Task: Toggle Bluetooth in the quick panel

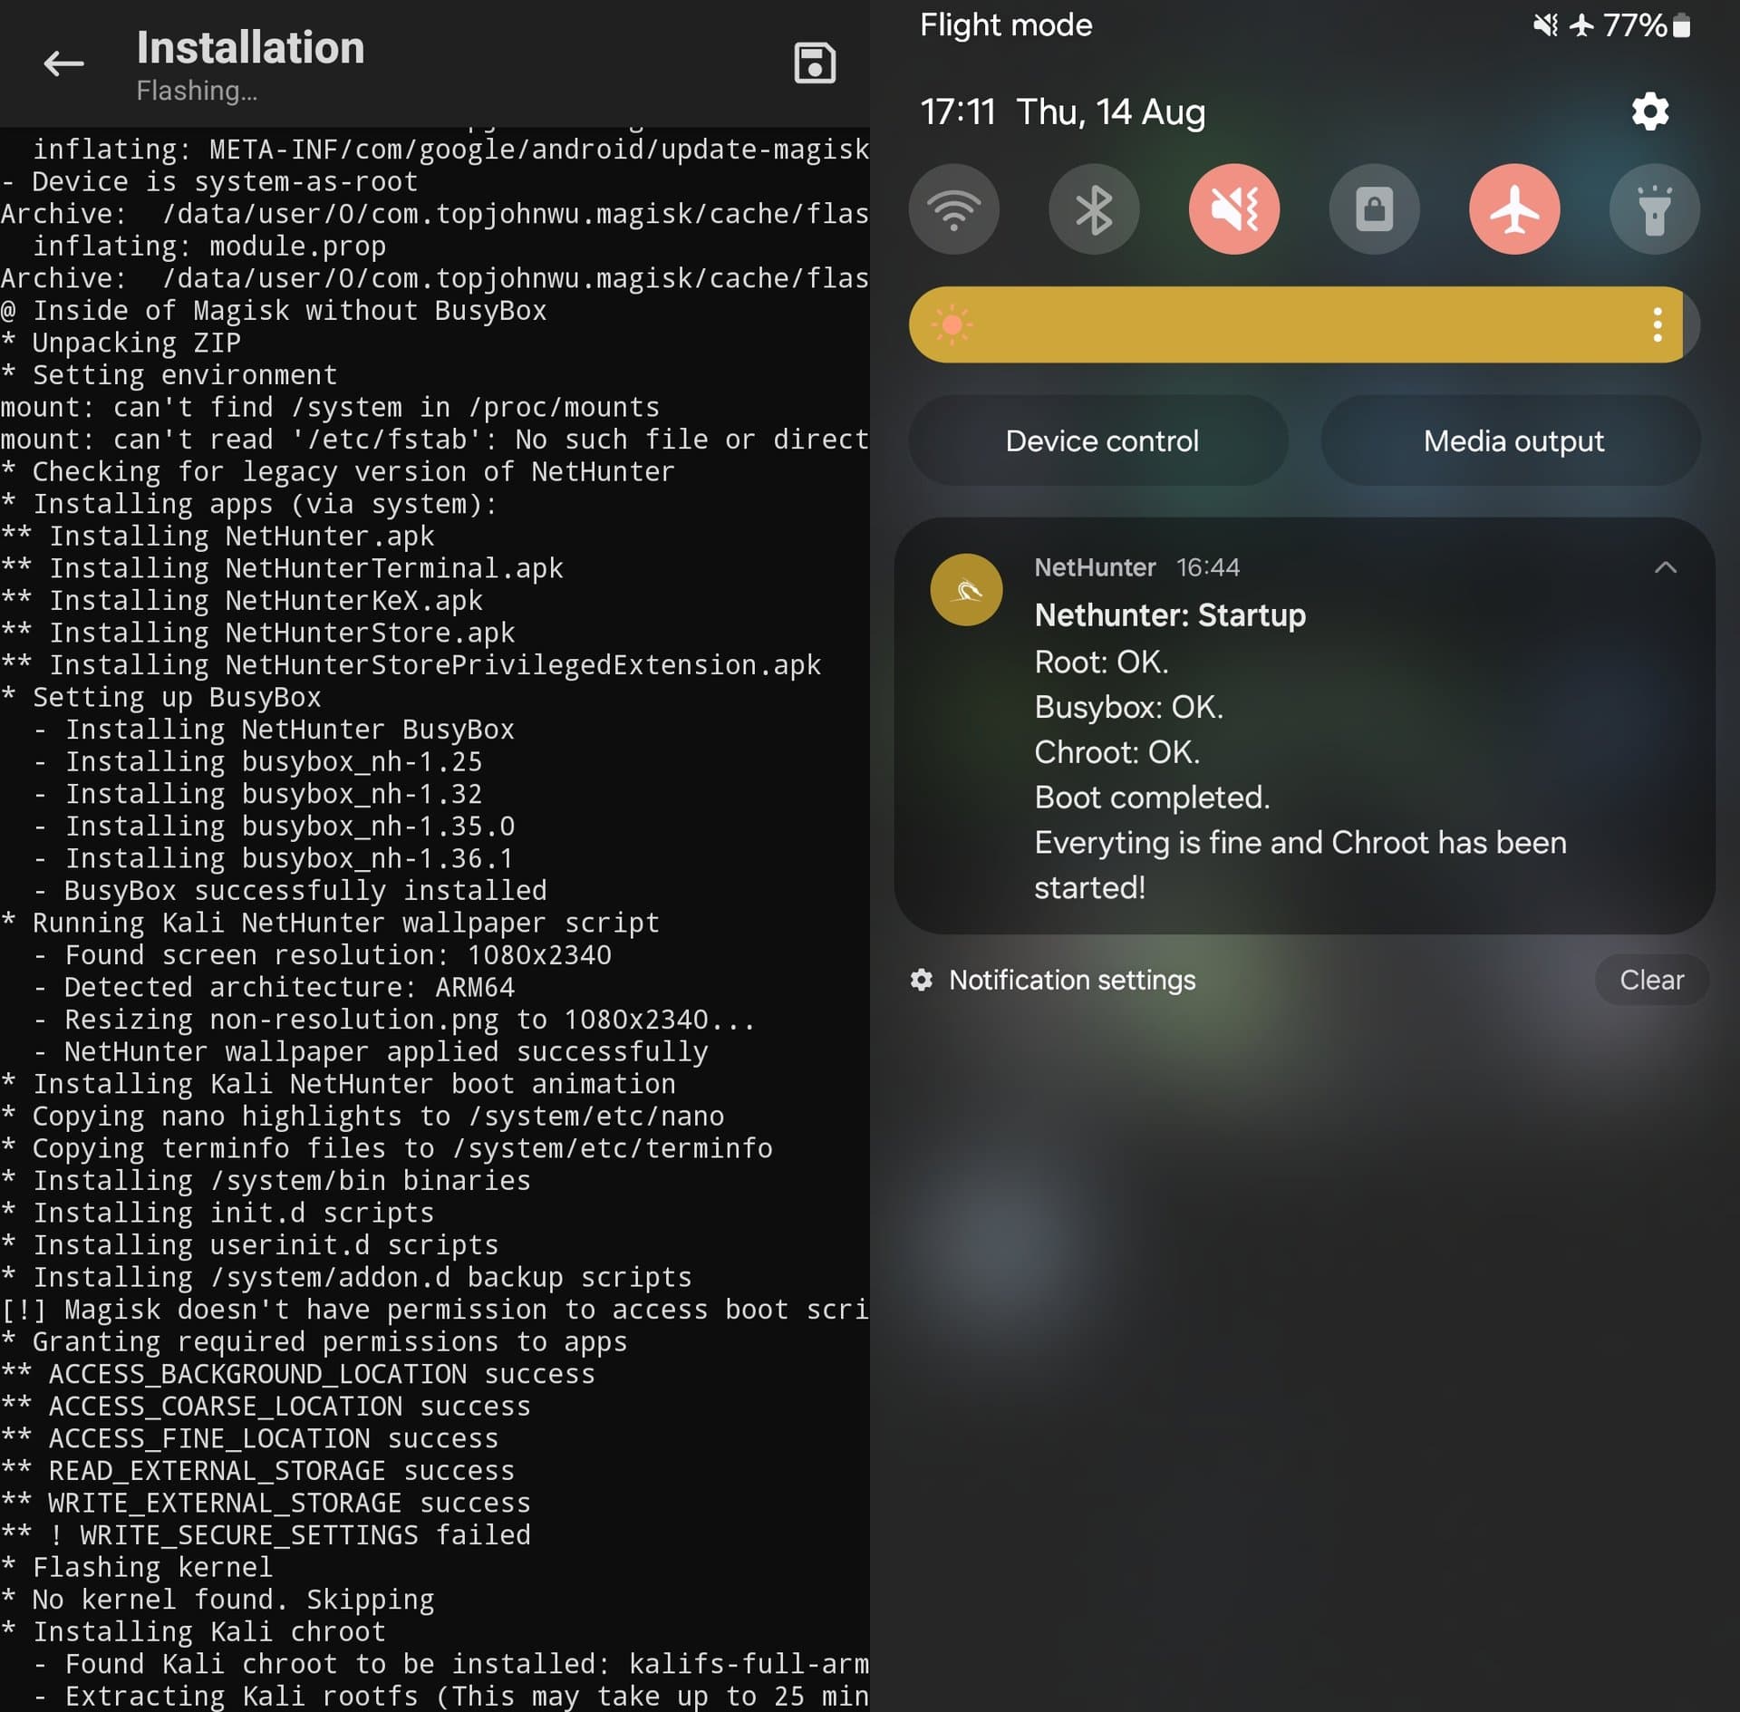Action: (1094, 209)
